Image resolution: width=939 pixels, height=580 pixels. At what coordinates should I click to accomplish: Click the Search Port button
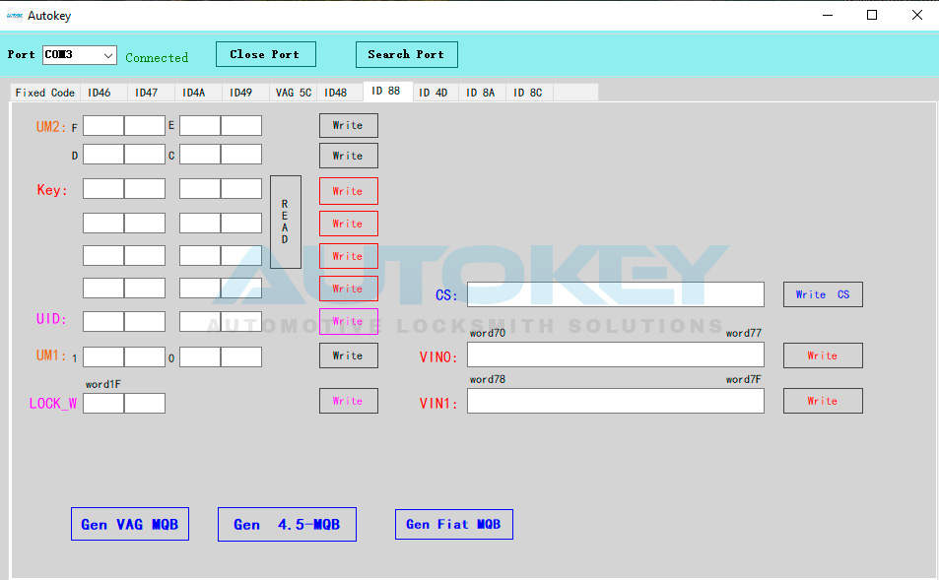407,54
